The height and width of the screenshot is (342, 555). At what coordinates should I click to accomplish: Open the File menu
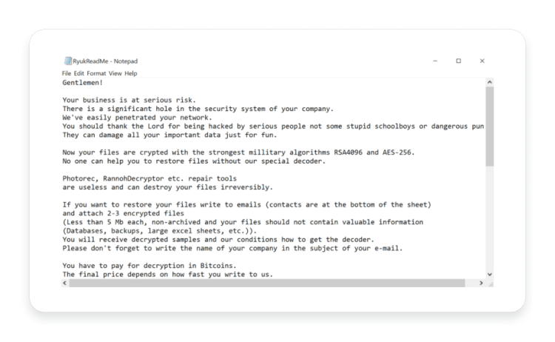pyautogui.click(x=66, y=73)
